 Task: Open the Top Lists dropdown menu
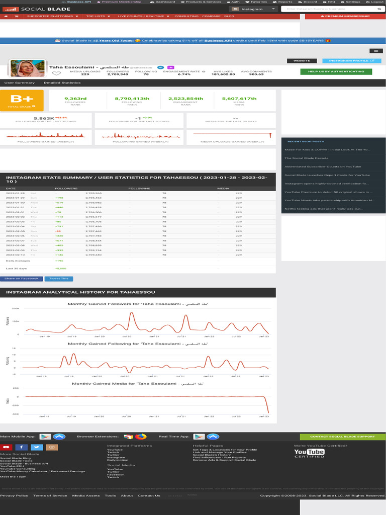98,16
